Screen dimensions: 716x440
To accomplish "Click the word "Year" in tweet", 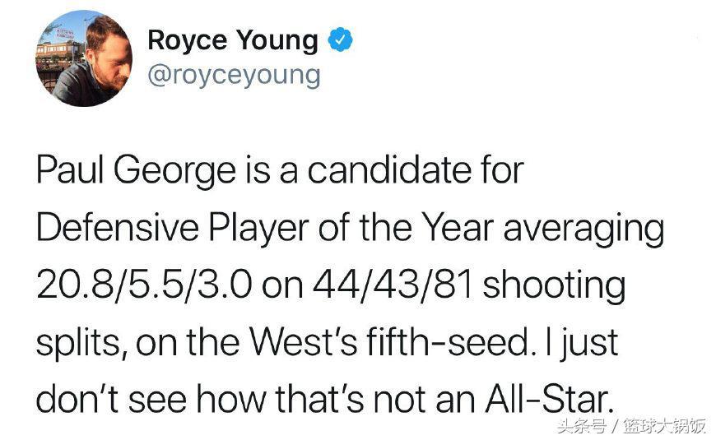I will click(x=457, y=227).
